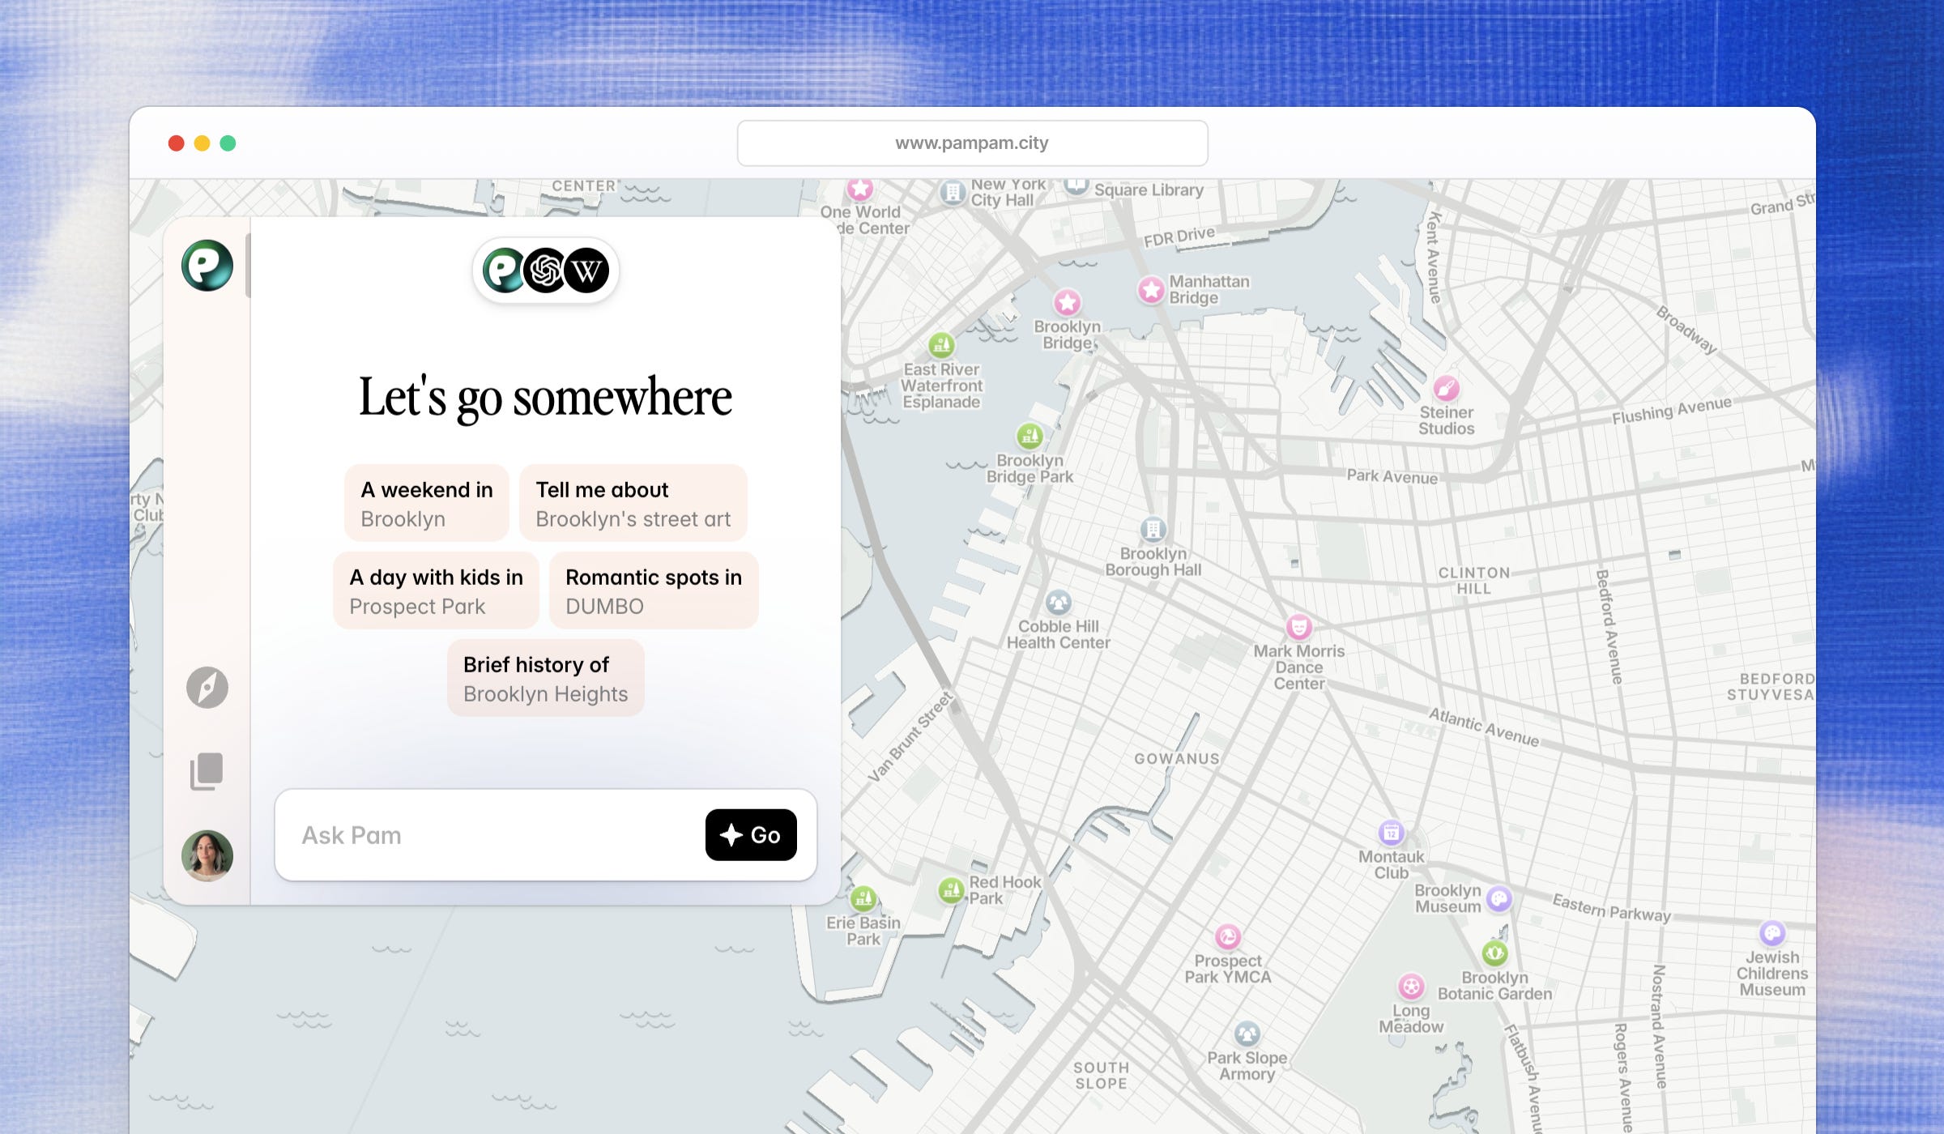The height and width of the screenshot is (1134, 1944).
Task: Click the Van Brunt Street label
Action: 910,736
